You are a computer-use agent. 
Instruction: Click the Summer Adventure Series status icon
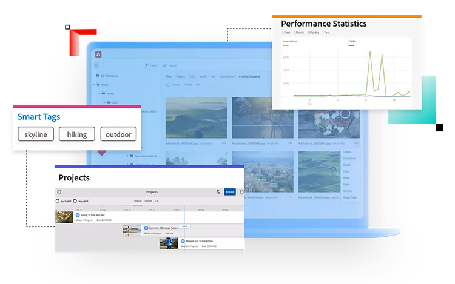[146, 228]
